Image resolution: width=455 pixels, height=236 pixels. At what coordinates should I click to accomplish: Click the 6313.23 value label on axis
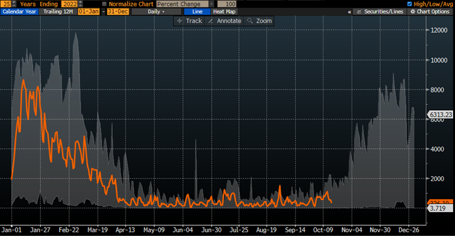[441, 115]
